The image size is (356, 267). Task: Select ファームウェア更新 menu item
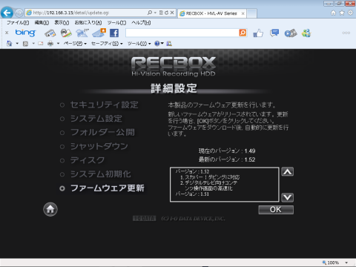(x=108, y=188)
